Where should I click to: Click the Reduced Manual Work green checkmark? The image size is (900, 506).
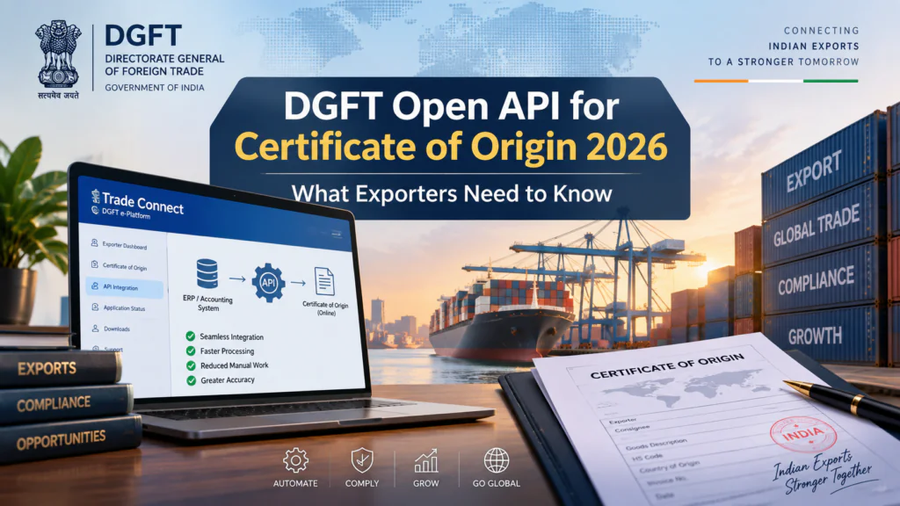click(191, 365)
